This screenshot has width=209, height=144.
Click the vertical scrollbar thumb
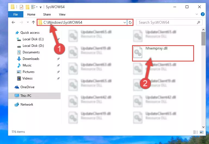[203, 39]
